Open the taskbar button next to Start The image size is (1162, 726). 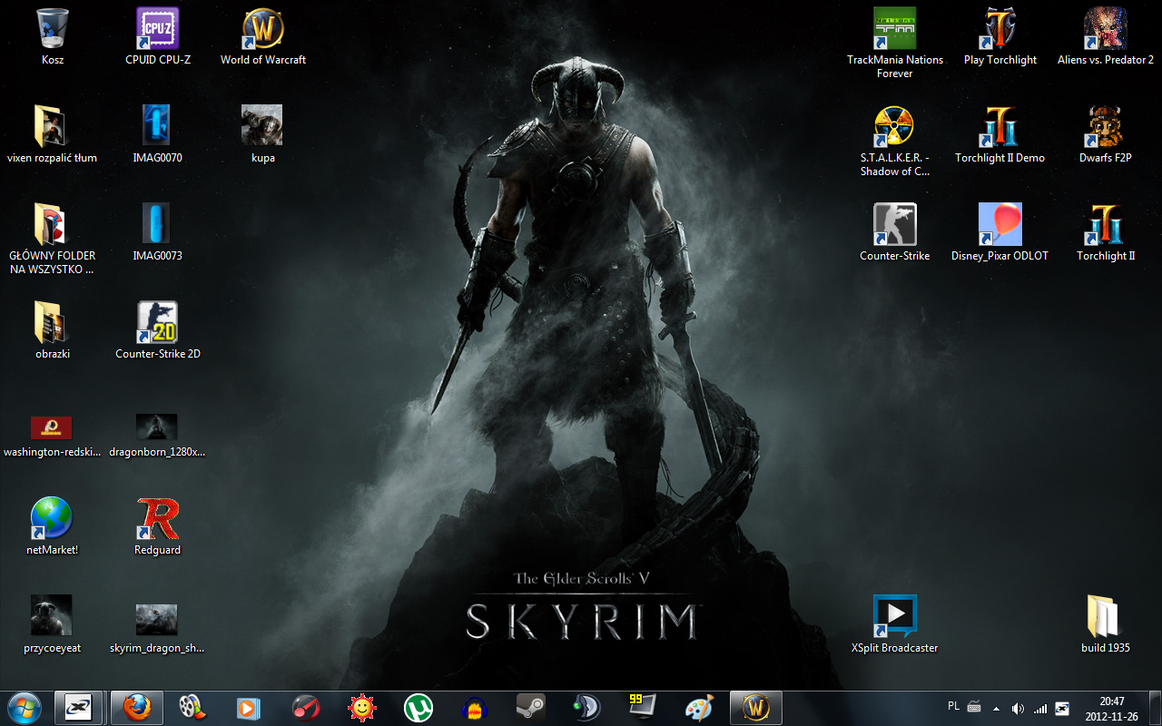click(x=80, y=707)
